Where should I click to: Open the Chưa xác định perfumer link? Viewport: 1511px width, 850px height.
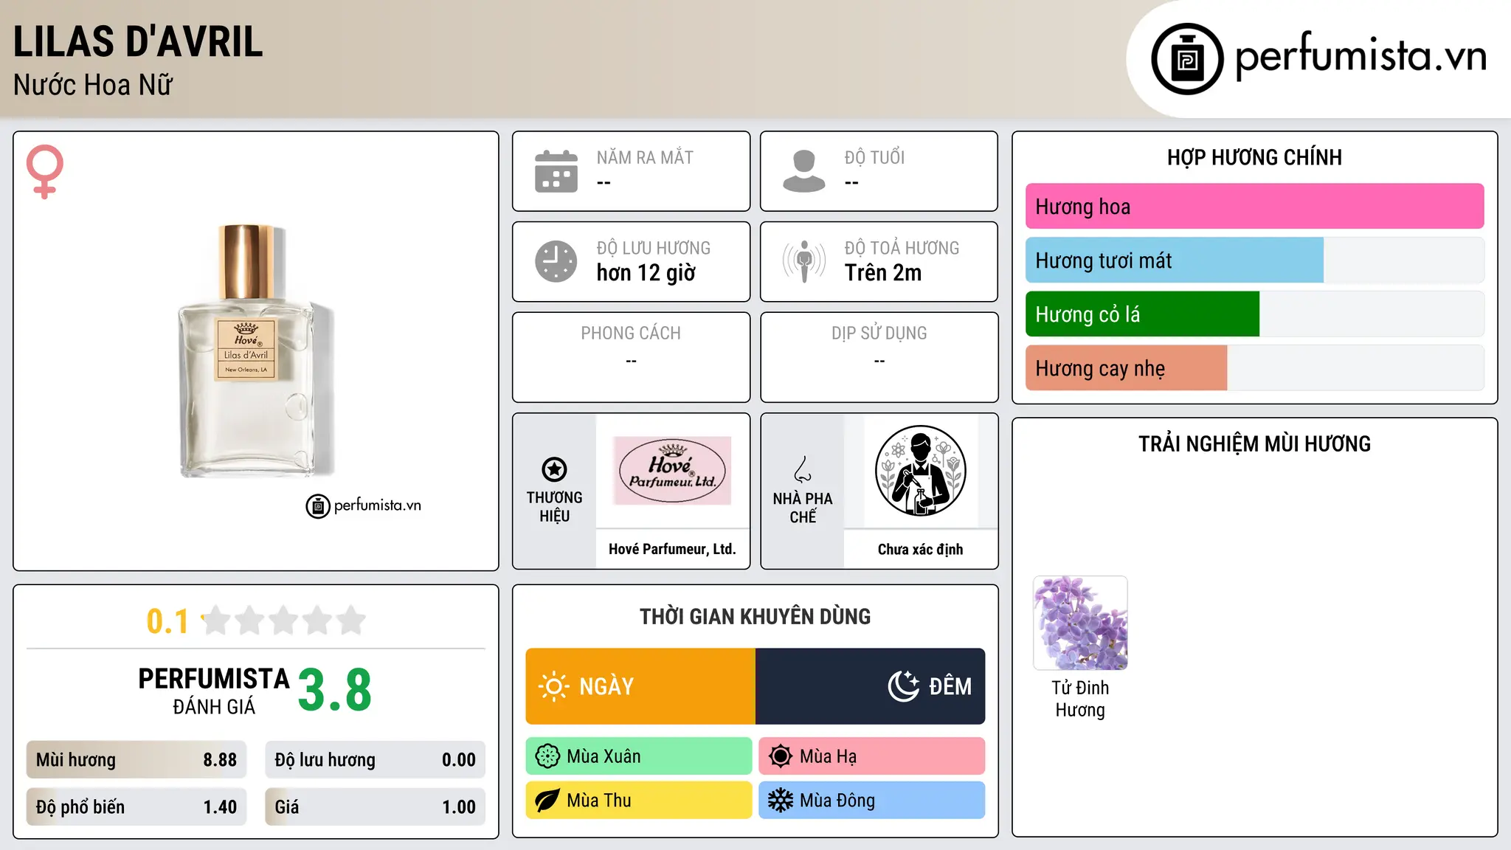point(921,549)
